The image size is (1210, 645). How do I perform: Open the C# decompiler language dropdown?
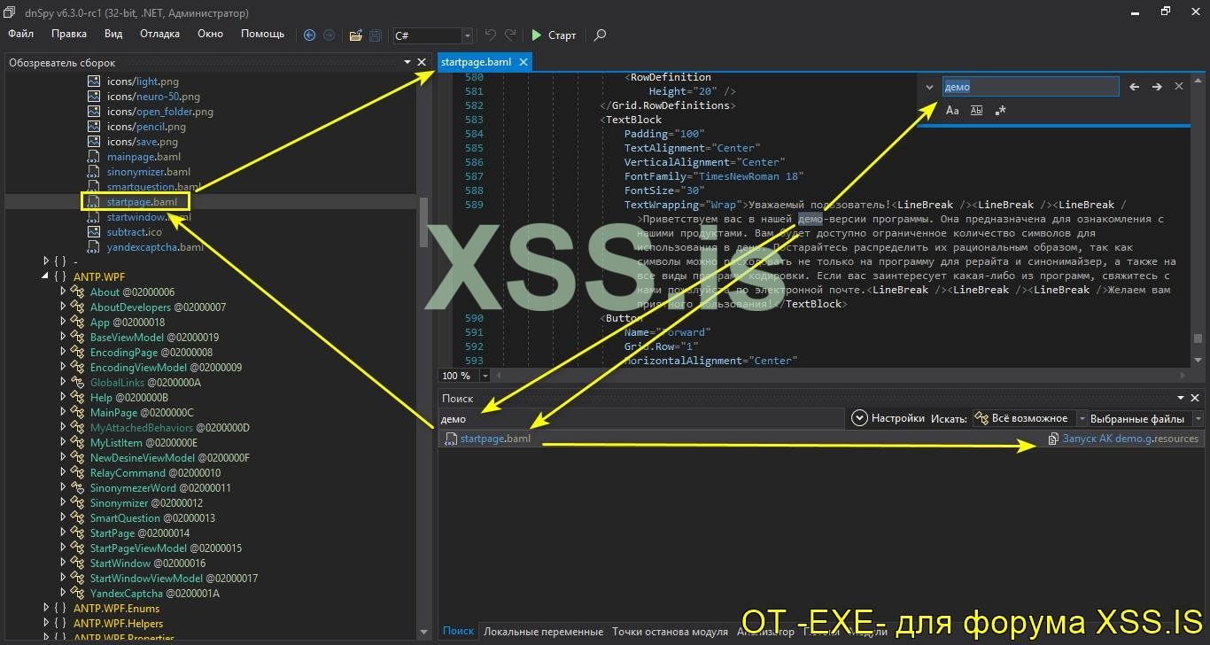467,35
